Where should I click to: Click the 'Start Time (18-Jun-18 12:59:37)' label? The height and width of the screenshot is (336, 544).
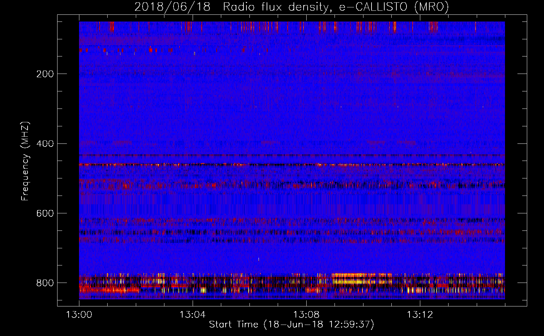pyautogui.click(x=292, y=325)
